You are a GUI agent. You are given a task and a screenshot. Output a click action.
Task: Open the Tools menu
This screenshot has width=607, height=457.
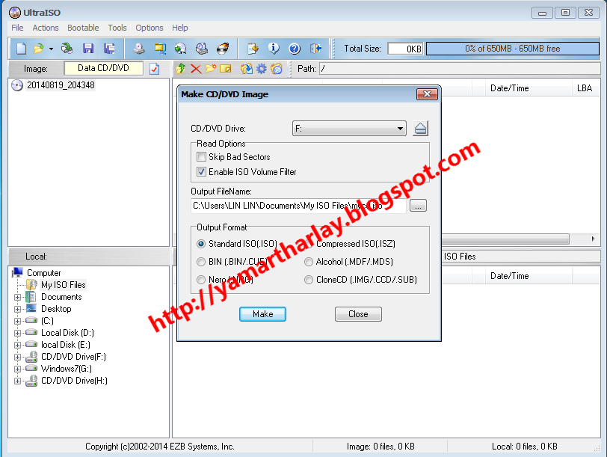[117, 28]
